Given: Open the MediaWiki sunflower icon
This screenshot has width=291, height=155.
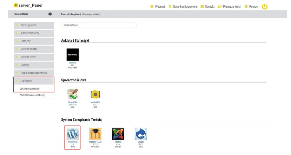Looking at the screenshot, I should [95, 95].
